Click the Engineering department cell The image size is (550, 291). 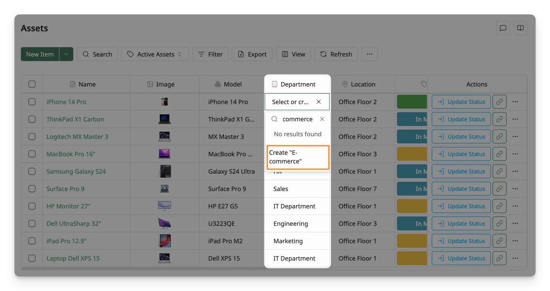pyautogui.click(x=297, y=223)
